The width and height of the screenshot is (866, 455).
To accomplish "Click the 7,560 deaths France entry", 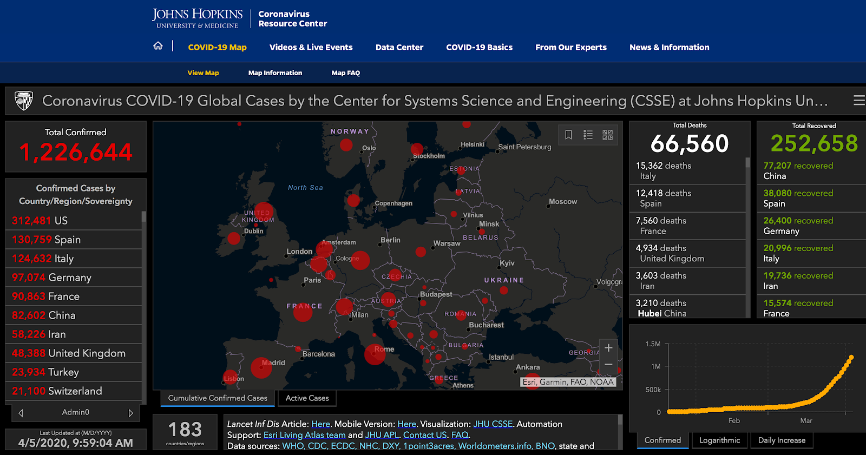I will click(x=687, y=226).
